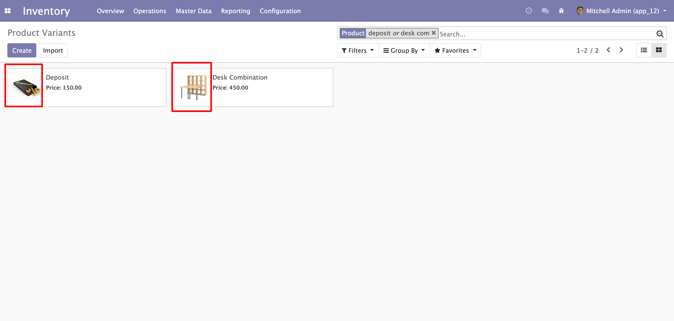674x321 pixels.
Task: Switch to list view
Action: 644,50
